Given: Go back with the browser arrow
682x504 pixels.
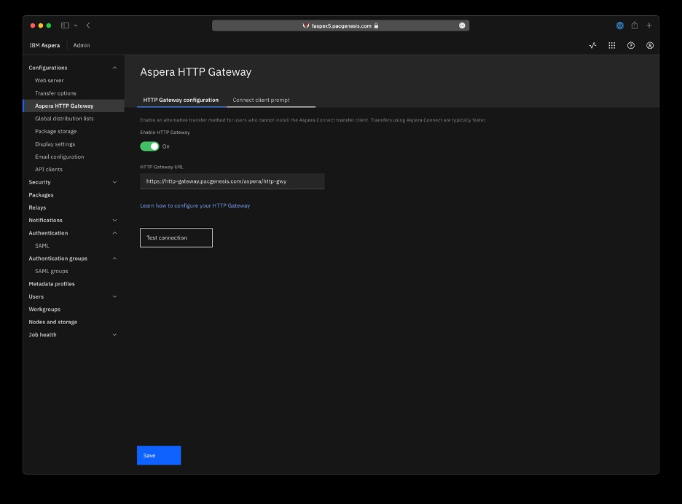Looking at the screenshot, I should [88, 25].
